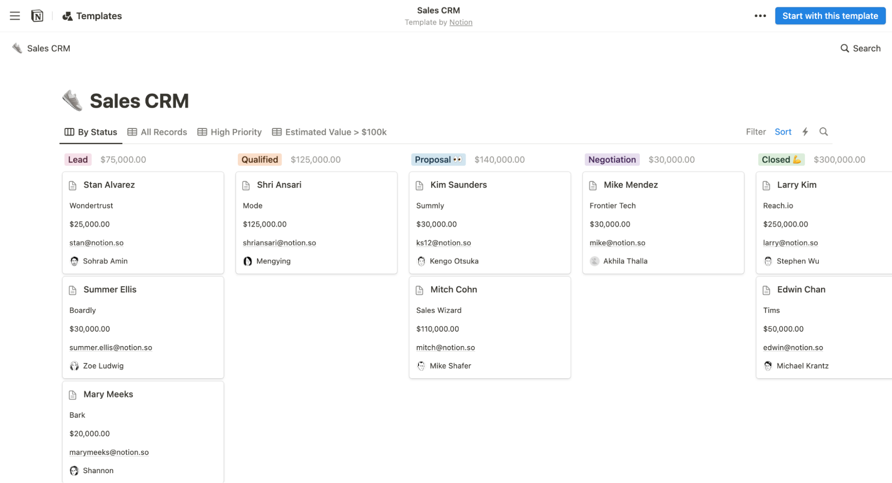This screenshot has height=483, width=892.
Task: Click Mengying's avatar icon
Action: click(x=248, y=261)
